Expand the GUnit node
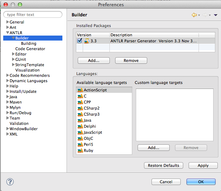Screen dimensions: 221x191 point(14,59)
